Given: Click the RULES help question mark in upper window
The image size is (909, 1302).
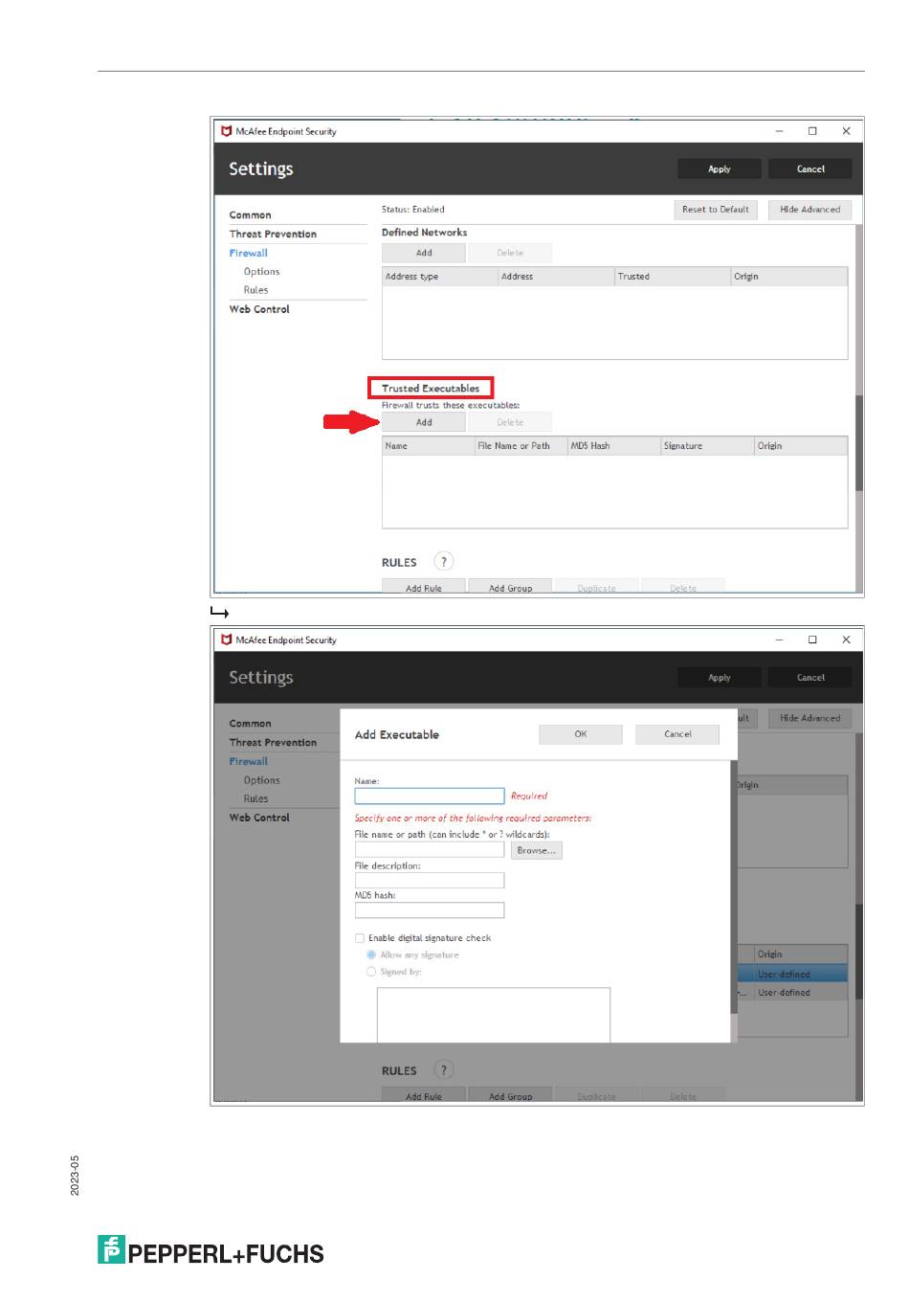Looking at the screenshot, I should tap(443, 562).
